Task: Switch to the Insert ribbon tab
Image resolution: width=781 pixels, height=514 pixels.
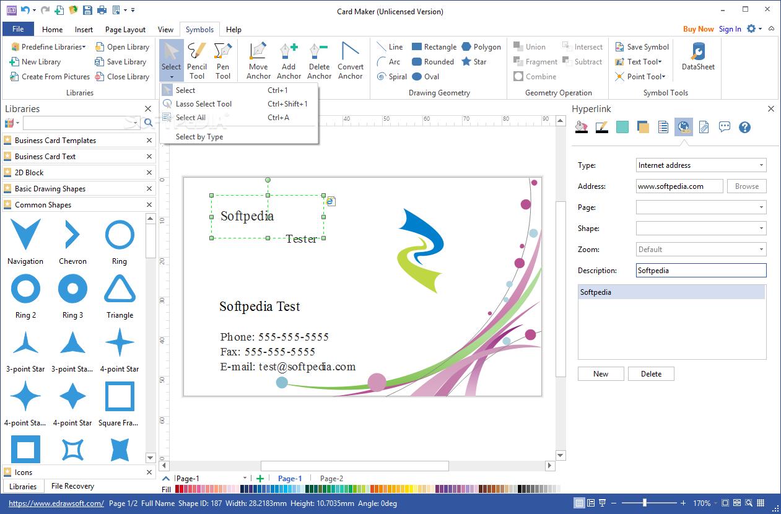Action: pyautogui.click(x=84, y=30)
